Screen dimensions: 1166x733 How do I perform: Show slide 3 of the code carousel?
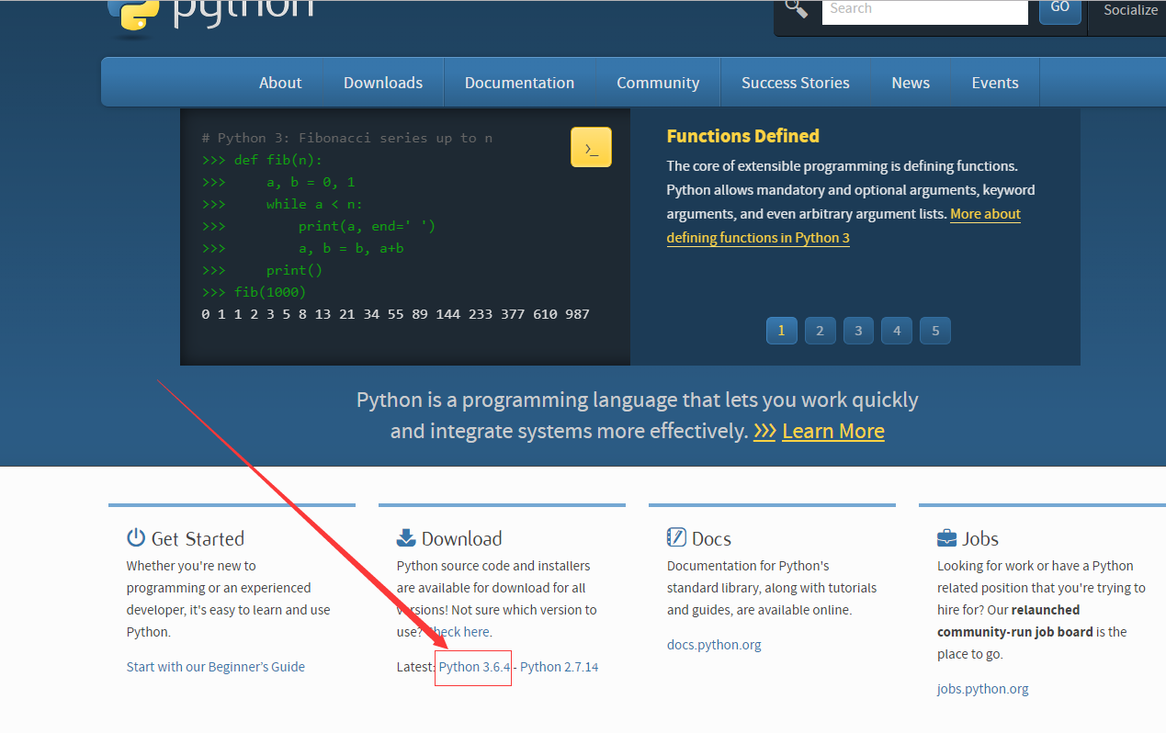pos(858,331)
